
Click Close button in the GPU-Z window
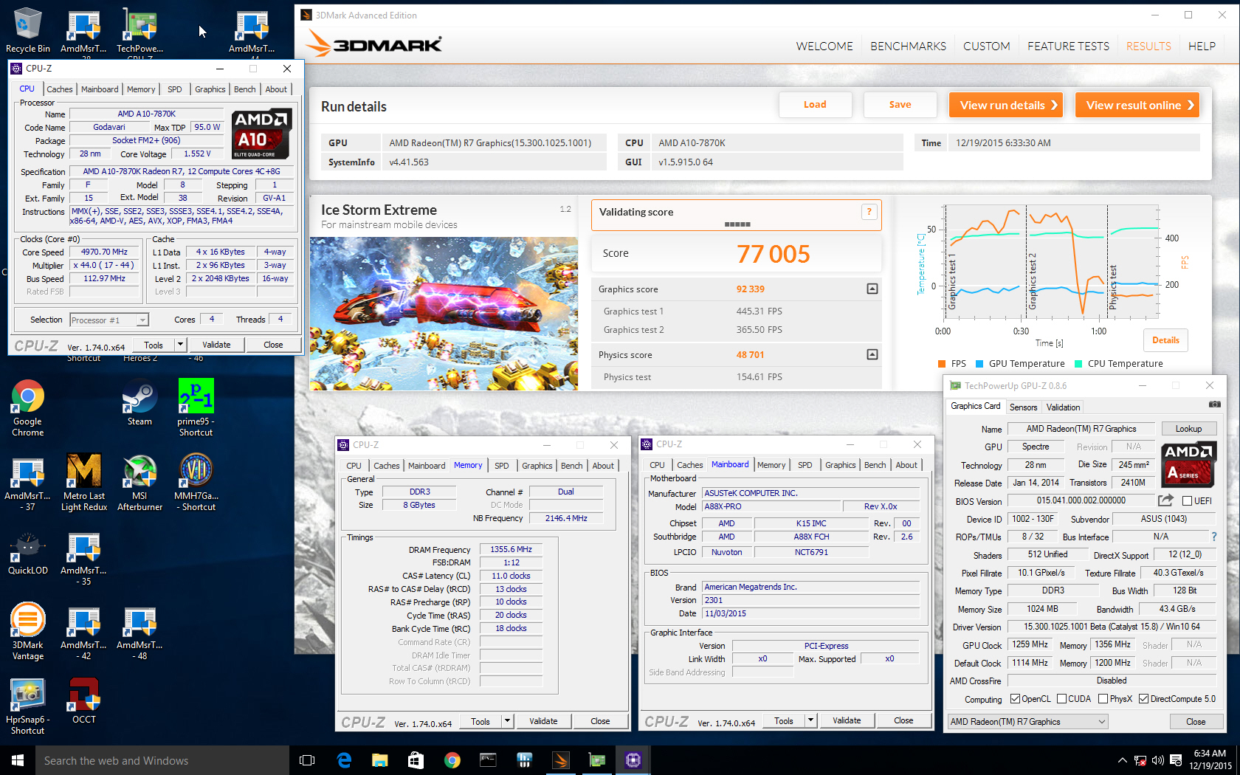coord(1196,722)
